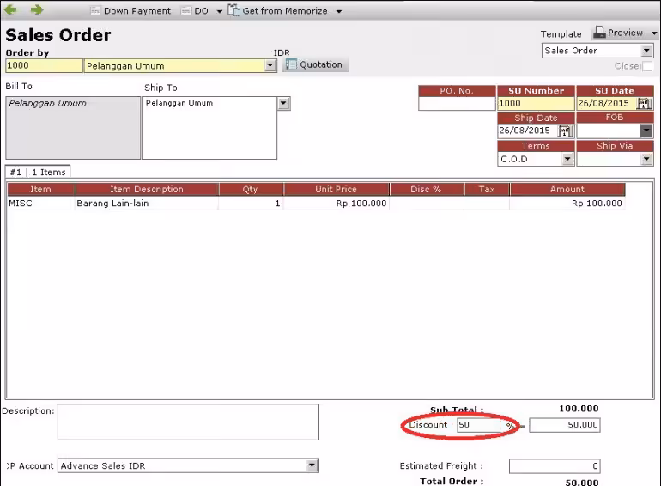Open the Pelanggan Umum customer dropdown
The image size is (661, 486).
[x=270, y=66]
